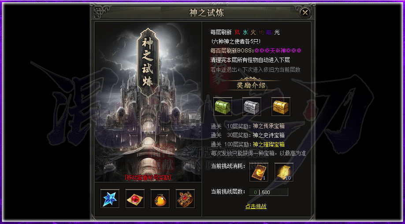Image resolution: width=405 pixels, height=224 pixels.
Task: Close the 神之试炼 window
Action: [x=305, y=12]
